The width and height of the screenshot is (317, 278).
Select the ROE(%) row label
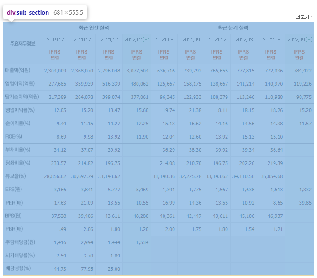pos(14,137)
